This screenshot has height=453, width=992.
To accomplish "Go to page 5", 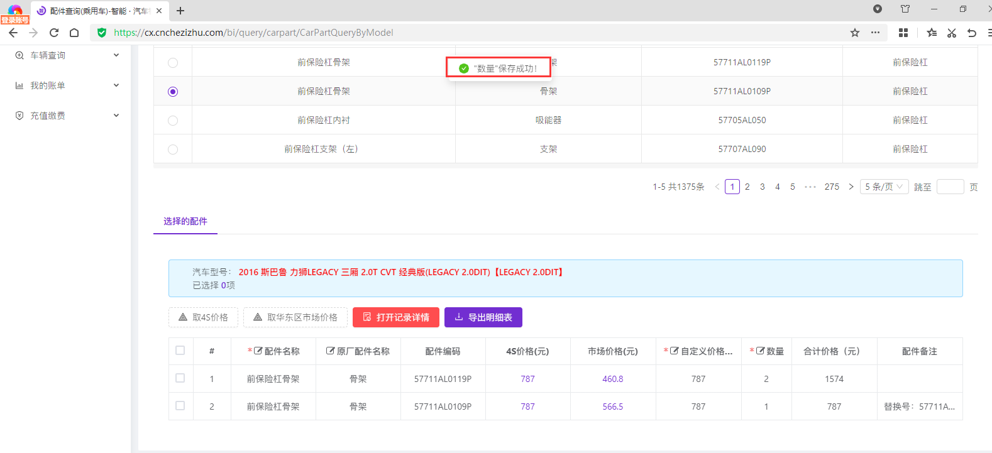I will point(793,187).
